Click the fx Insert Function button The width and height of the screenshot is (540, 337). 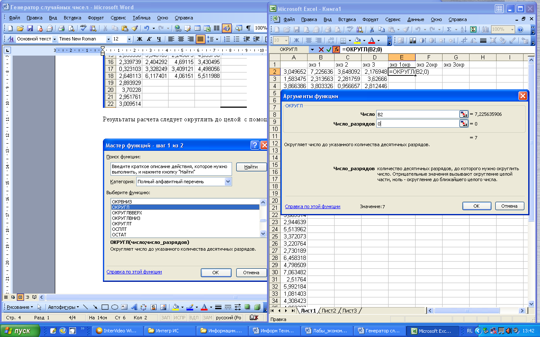336,50
